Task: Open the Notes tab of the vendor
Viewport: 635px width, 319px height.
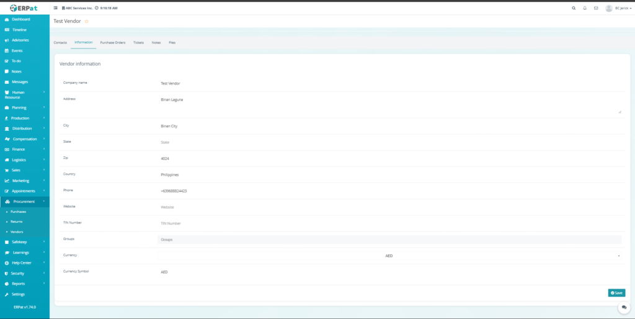Action: click(x=156, y=43)
